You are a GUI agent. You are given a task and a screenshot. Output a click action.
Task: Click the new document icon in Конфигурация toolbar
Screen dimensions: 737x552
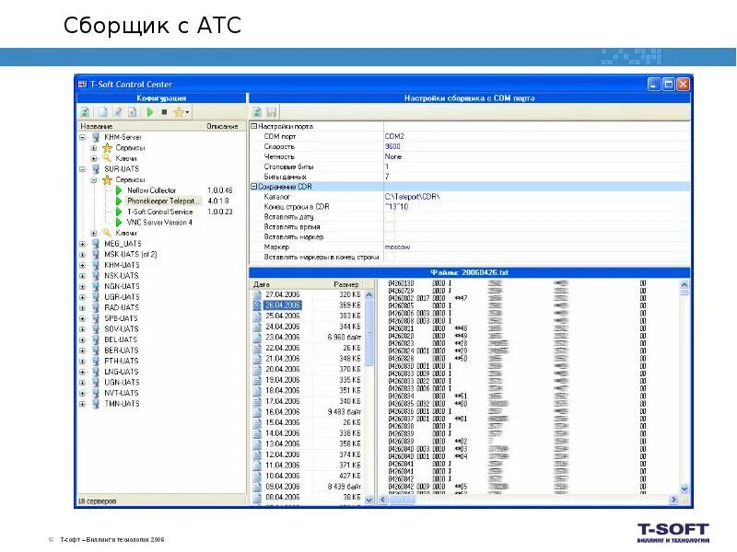tap(102, 112)
